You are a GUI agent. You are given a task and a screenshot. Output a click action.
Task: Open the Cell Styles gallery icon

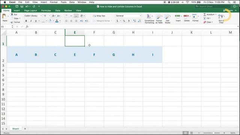tap(167, 16)
